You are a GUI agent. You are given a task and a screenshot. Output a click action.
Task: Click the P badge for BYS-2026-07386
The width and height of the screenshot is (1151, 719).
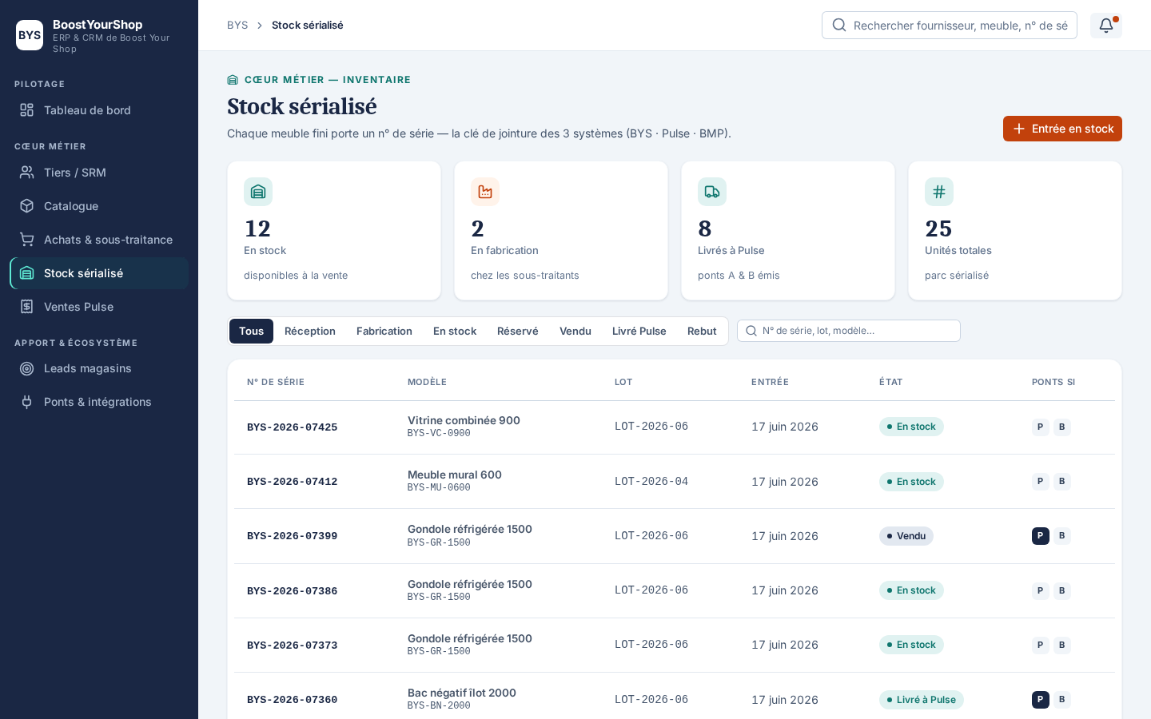[1040, 590]
